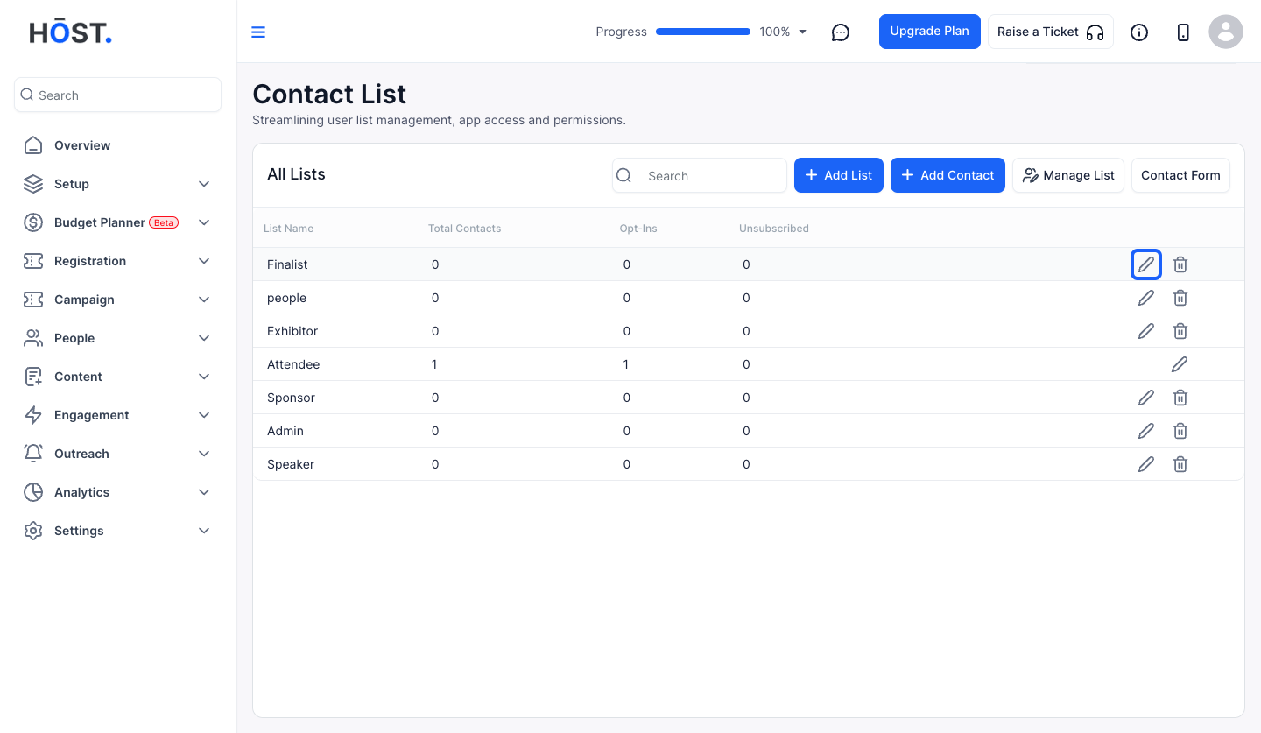Click the Sponsor list name
This screenshot has width=1261, height=733.
tap(291, 398)
